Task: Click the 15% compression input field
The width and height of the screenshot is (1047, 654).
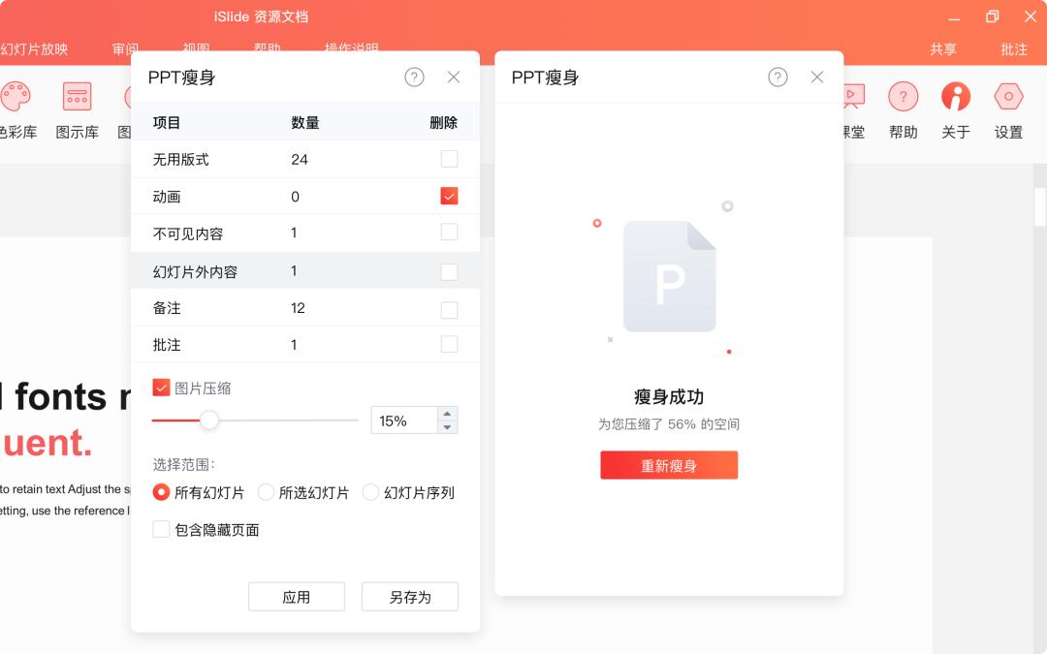Action: coord(404,420)
